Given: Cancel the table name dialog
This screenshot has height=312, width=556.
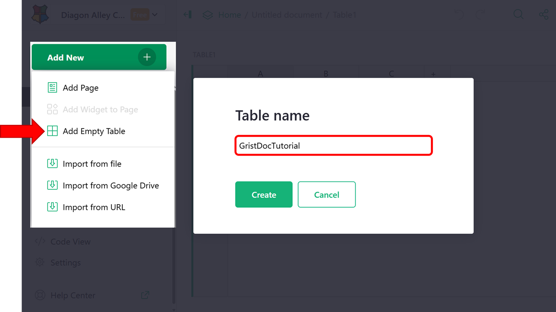Looking at the screenshot, I should coord(326,194).
